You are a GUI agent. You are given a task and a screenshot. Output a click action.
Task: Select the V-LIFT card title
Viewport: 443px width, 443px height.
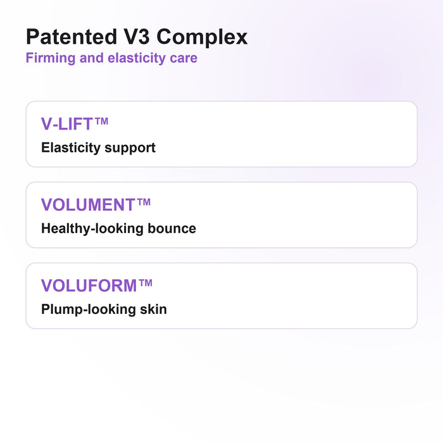click(x=75, y=123)
